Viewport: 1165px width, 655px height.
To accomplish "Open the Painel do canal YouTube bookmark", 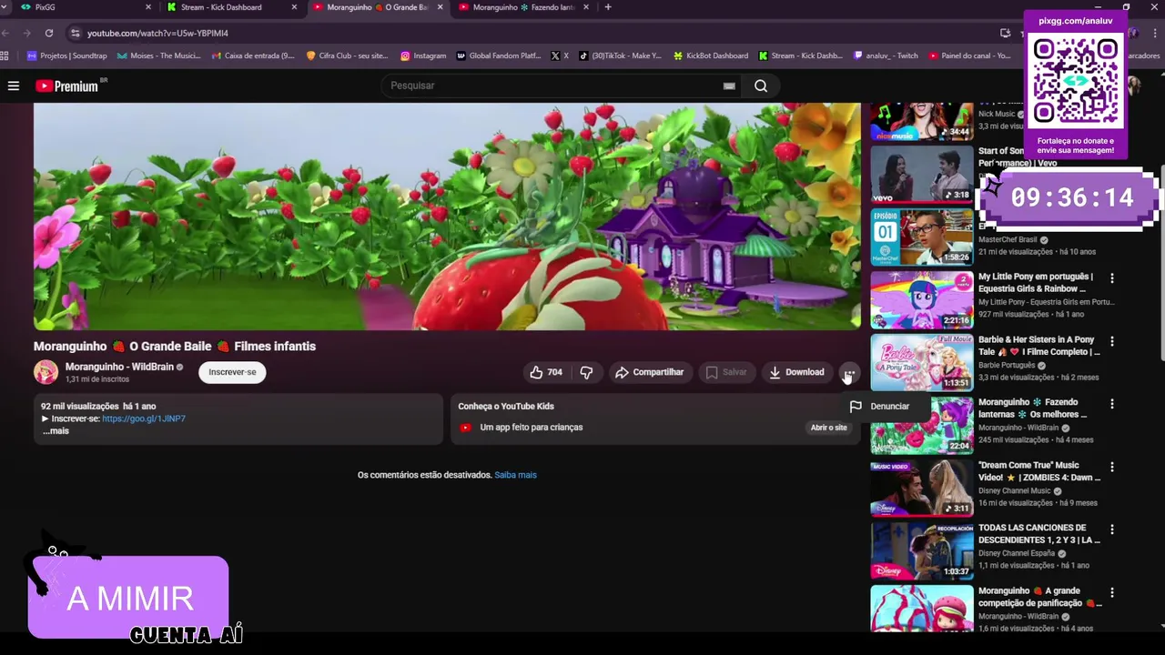I will pyautogui.click(x=969, y=55).
